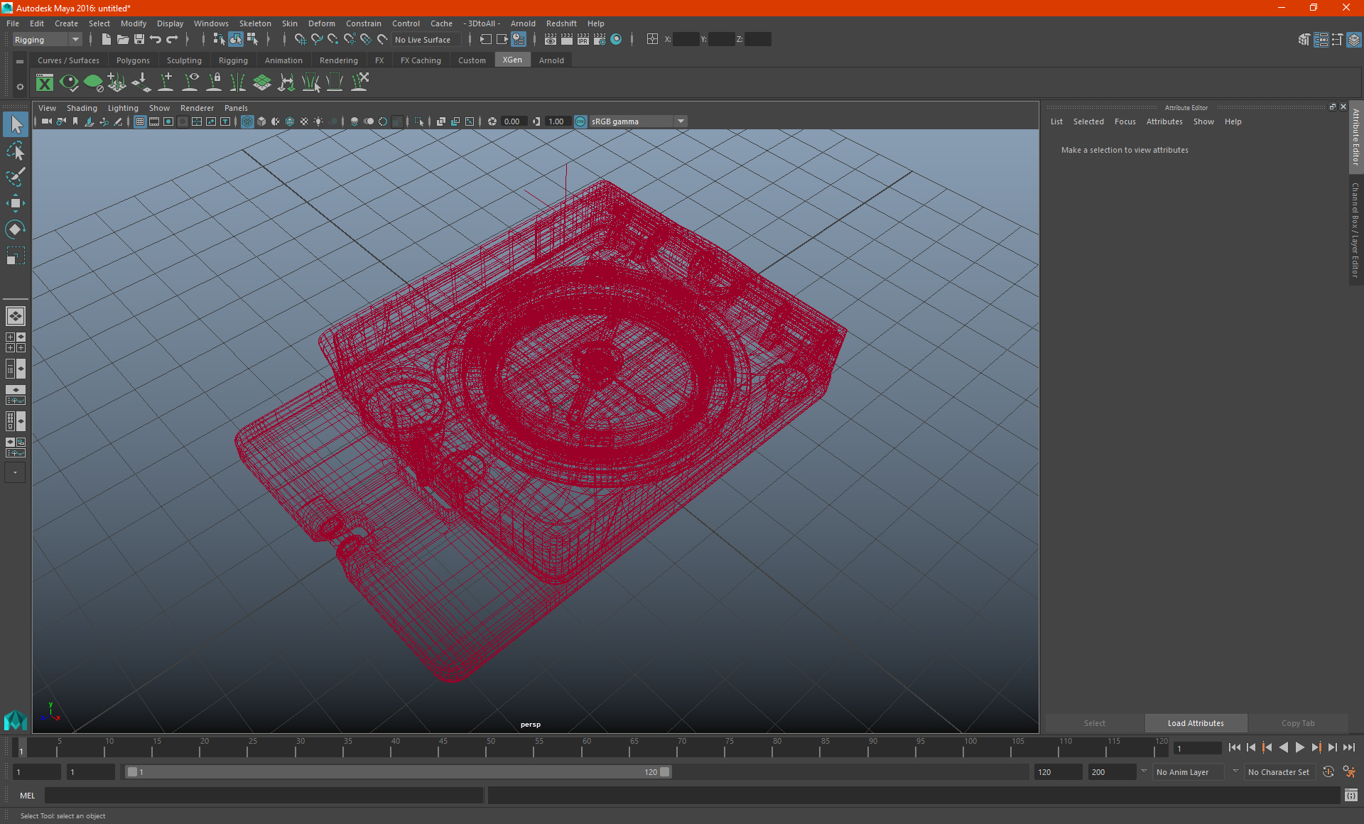Switch to the Polygons shelf tab
Image resolution: width=1364 pixels, height=824 pixels.
coord(133,60)
